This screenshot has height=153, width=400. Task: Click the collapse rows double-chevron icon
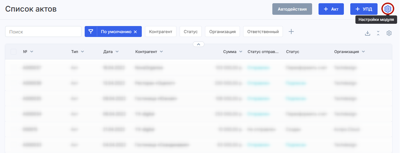(378, 33)
